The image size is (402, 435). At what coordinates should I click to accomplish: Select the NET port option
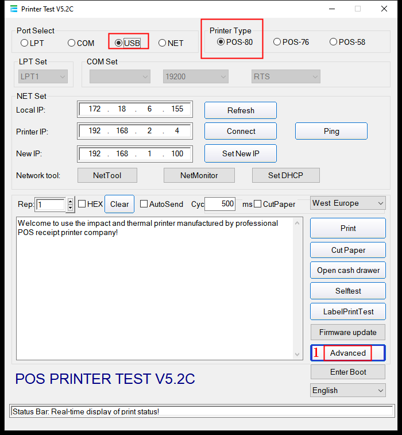pos(163,43)
